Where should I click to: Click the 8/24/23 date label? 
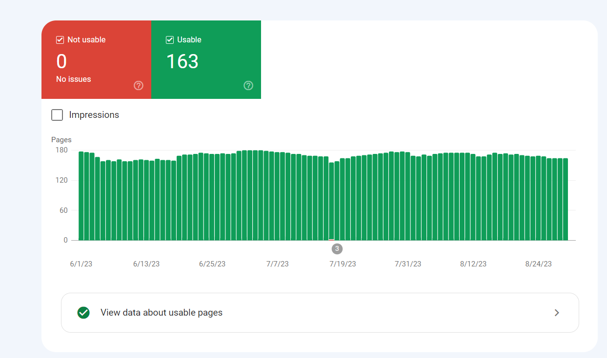pyautogui.click(x=539, y=264)
